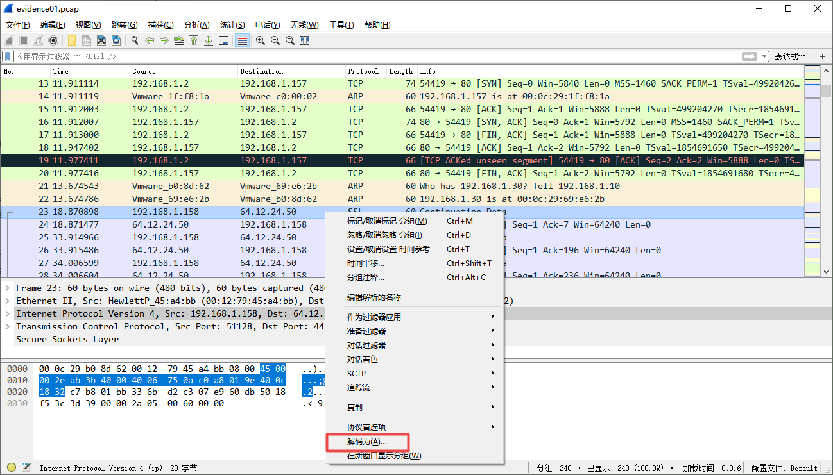Screen dimensions: 833x475
Task: Click the go to last packet icon
Action: point(209,40)
